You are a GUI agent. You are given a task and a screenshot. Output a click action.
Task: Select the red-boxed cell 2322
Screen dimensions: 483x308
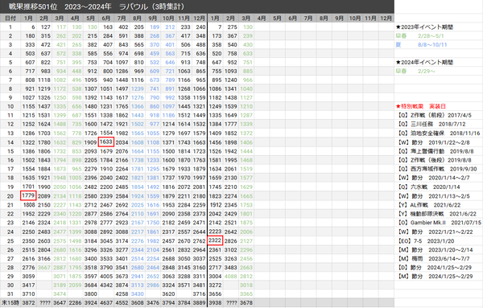tap(215, 240)
